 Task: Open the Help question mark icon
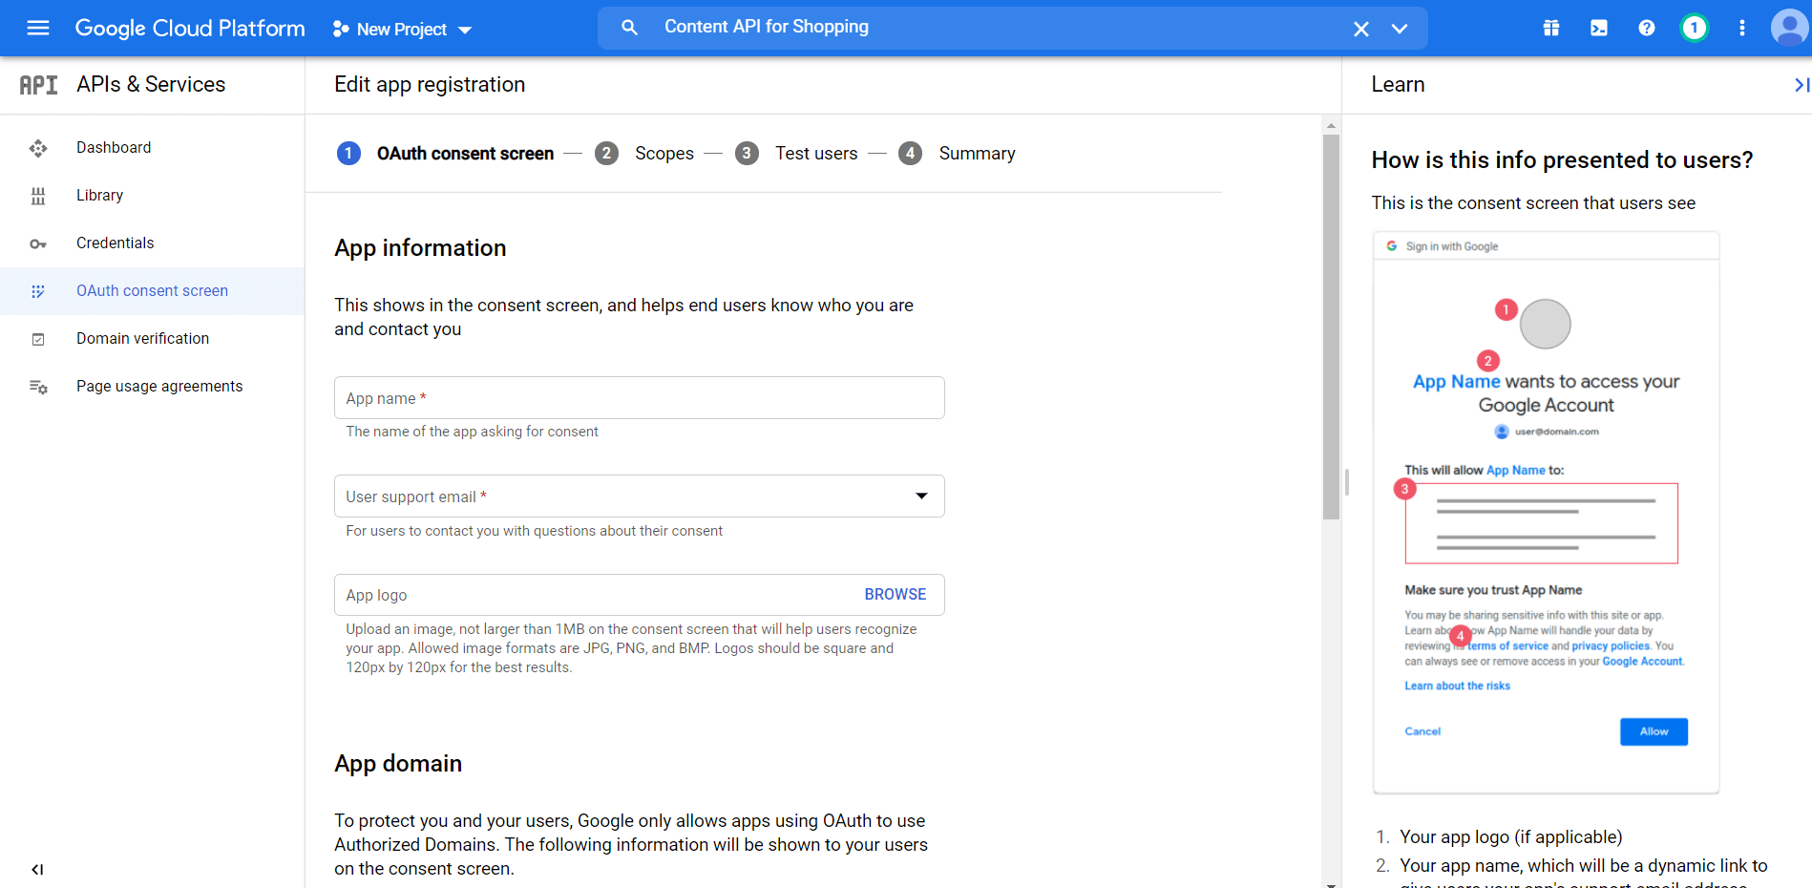(x=1647, y=29)
